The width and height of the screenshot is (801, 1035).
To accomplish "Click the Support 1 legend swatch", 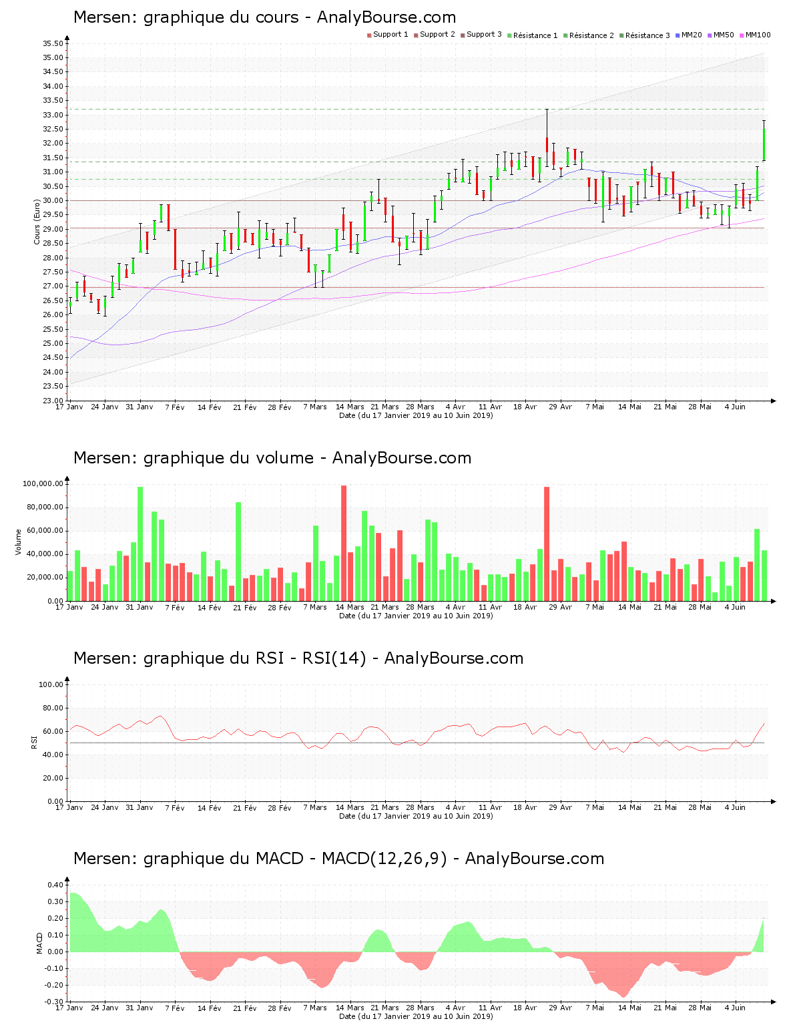I will (369, 35).
